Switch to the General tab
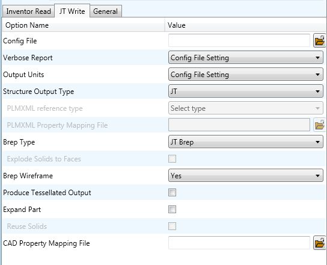Image resolution: width=327 pixels, height=265 pixels. 106,11
